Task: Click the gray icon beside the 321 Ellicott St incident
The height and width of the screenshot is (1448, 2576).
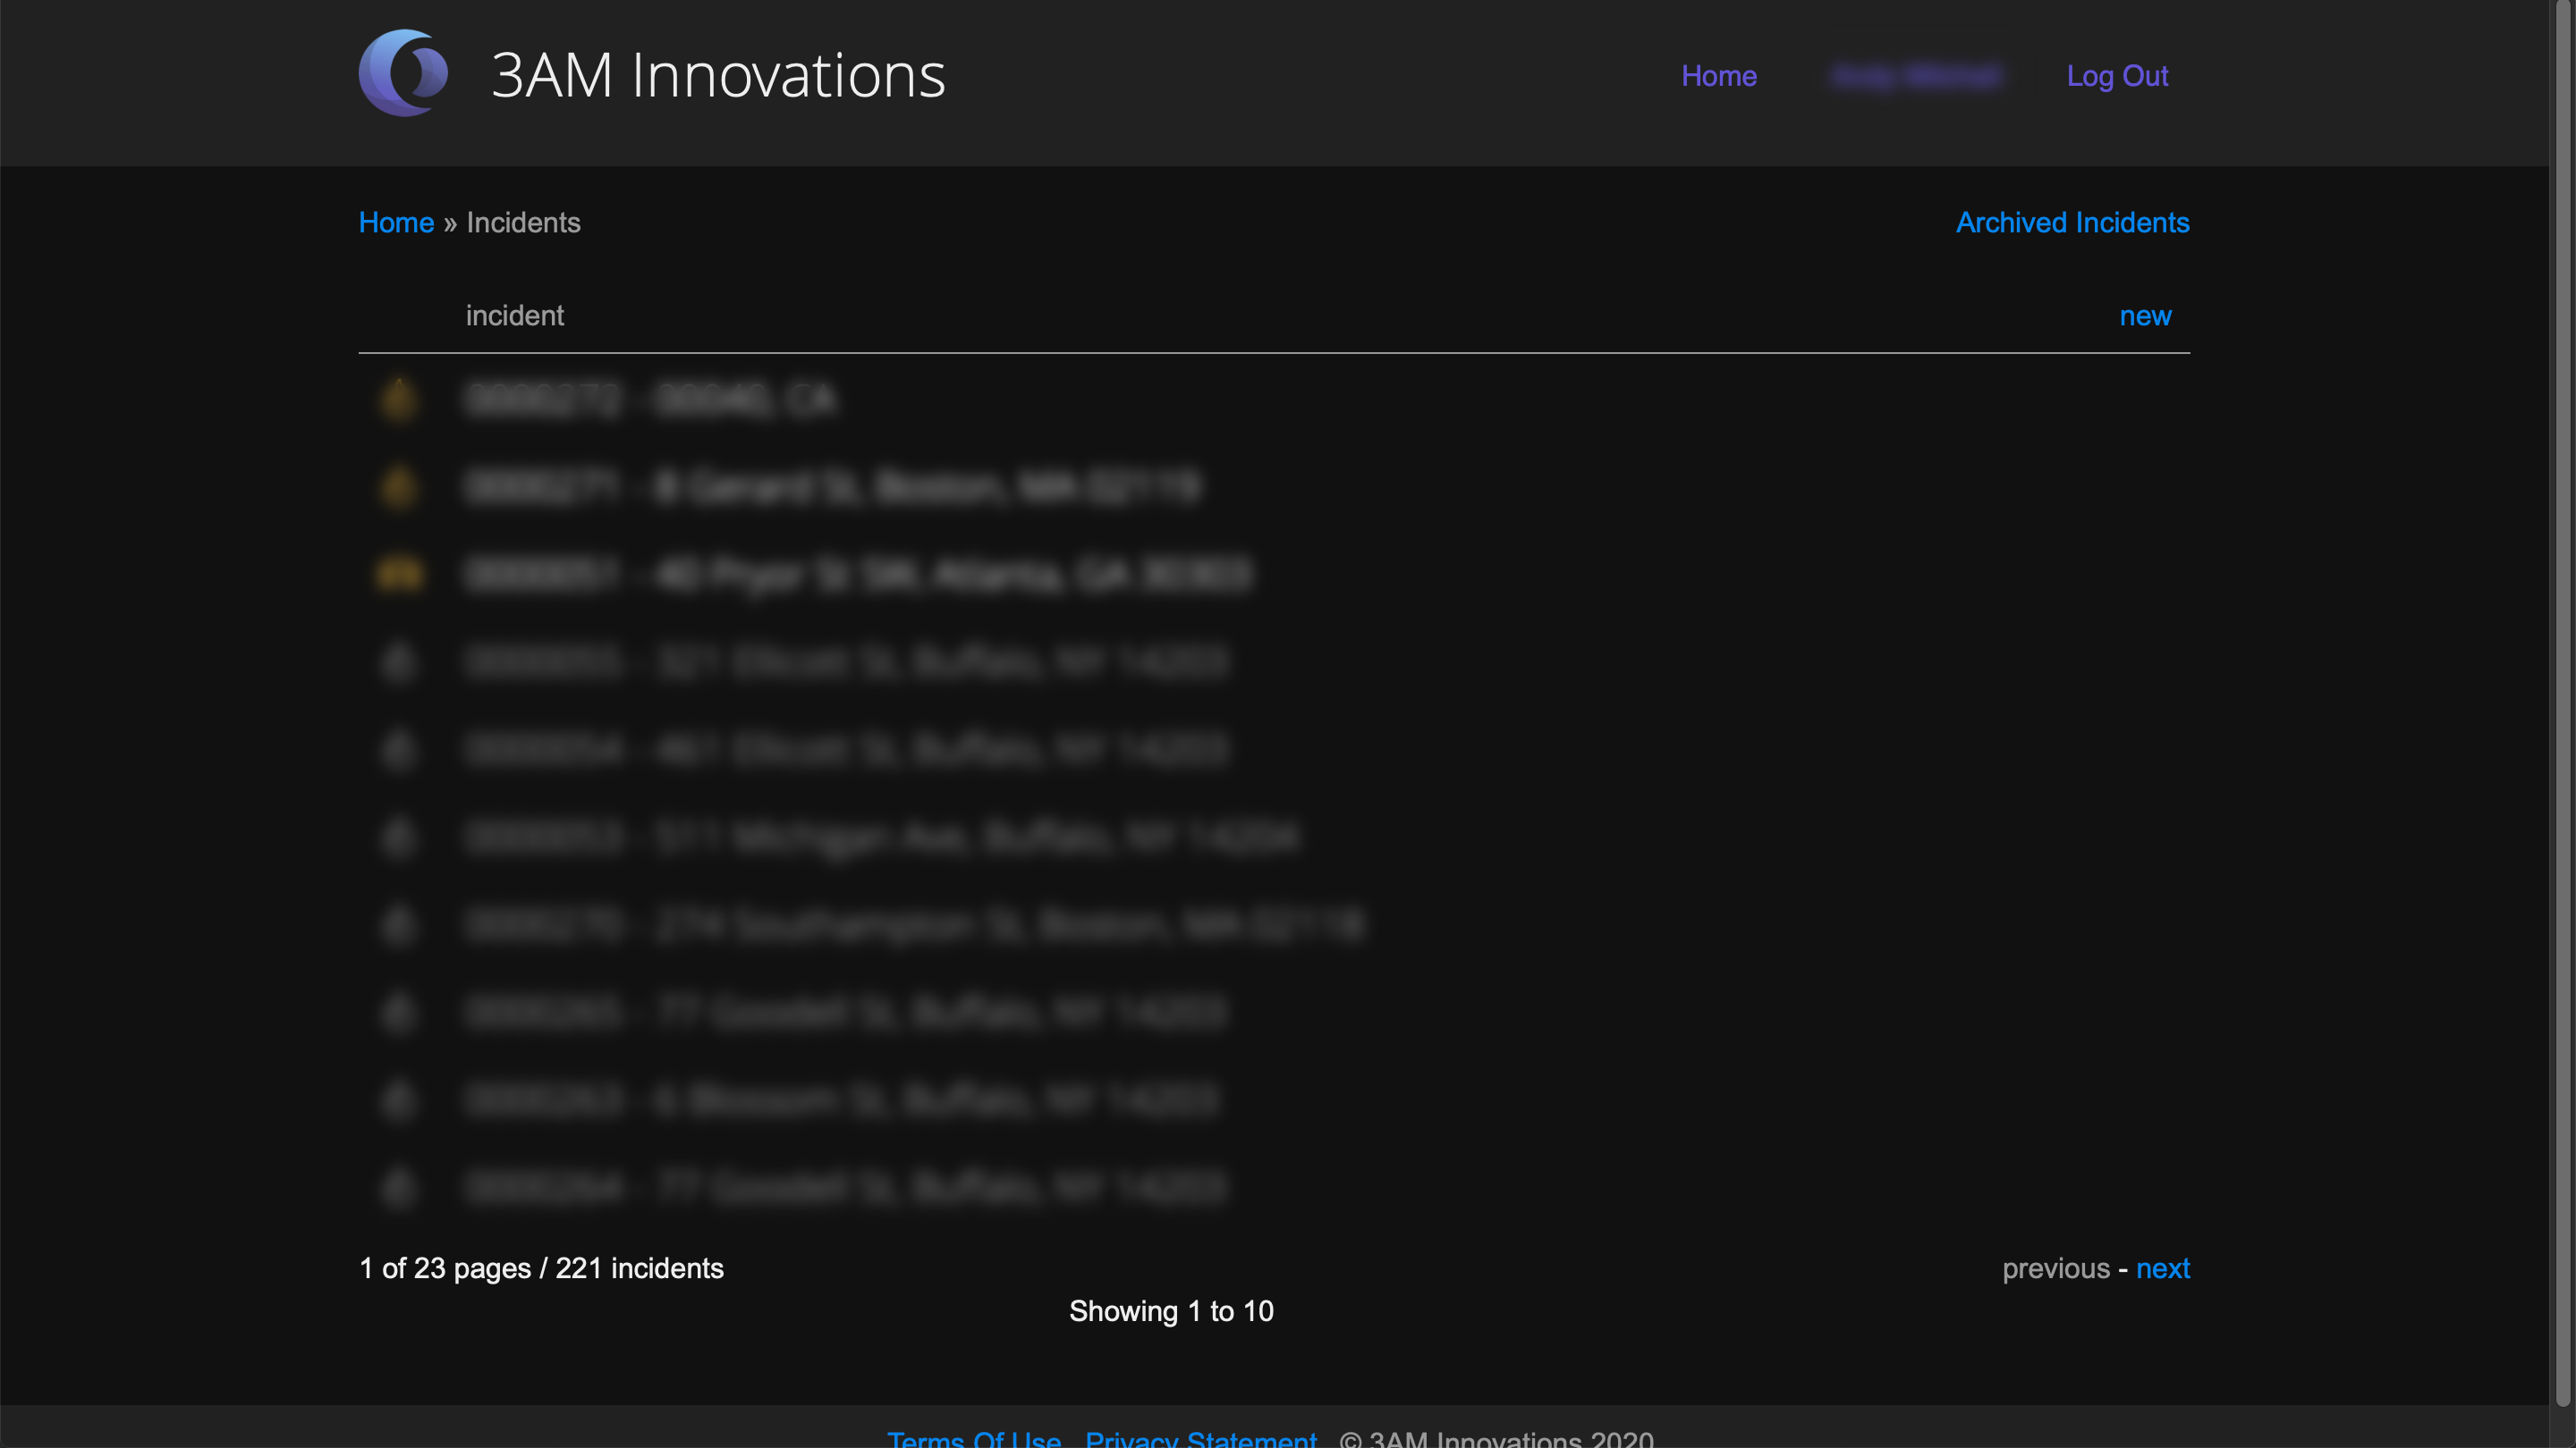Action: [399, 661]
